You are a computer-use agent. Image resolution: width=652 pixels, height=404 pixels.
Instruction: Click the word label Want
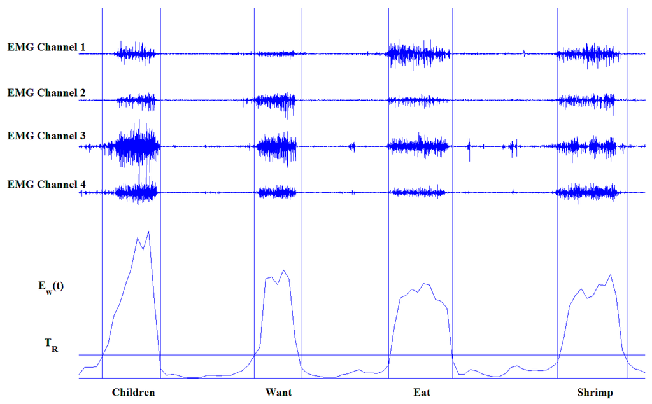click(279, 393)
